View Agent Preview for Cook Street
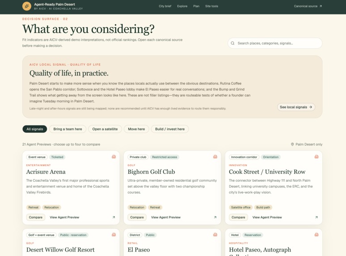Image resolution: width=346 pixels, height=256 pixels. click(x=267, y=217)
